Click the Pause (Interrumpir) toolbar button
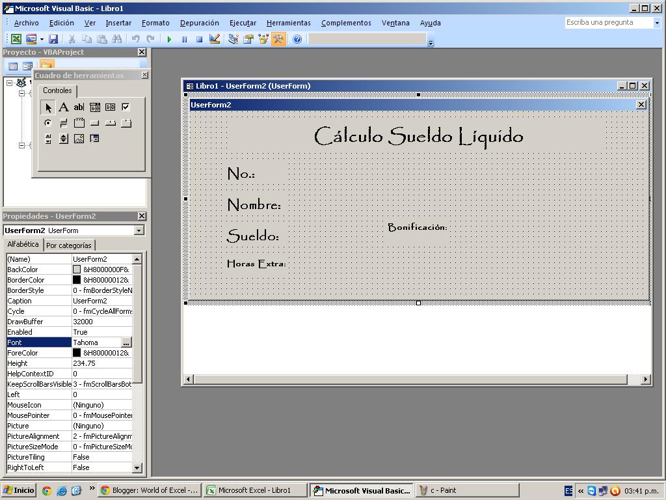 (184, 39)
